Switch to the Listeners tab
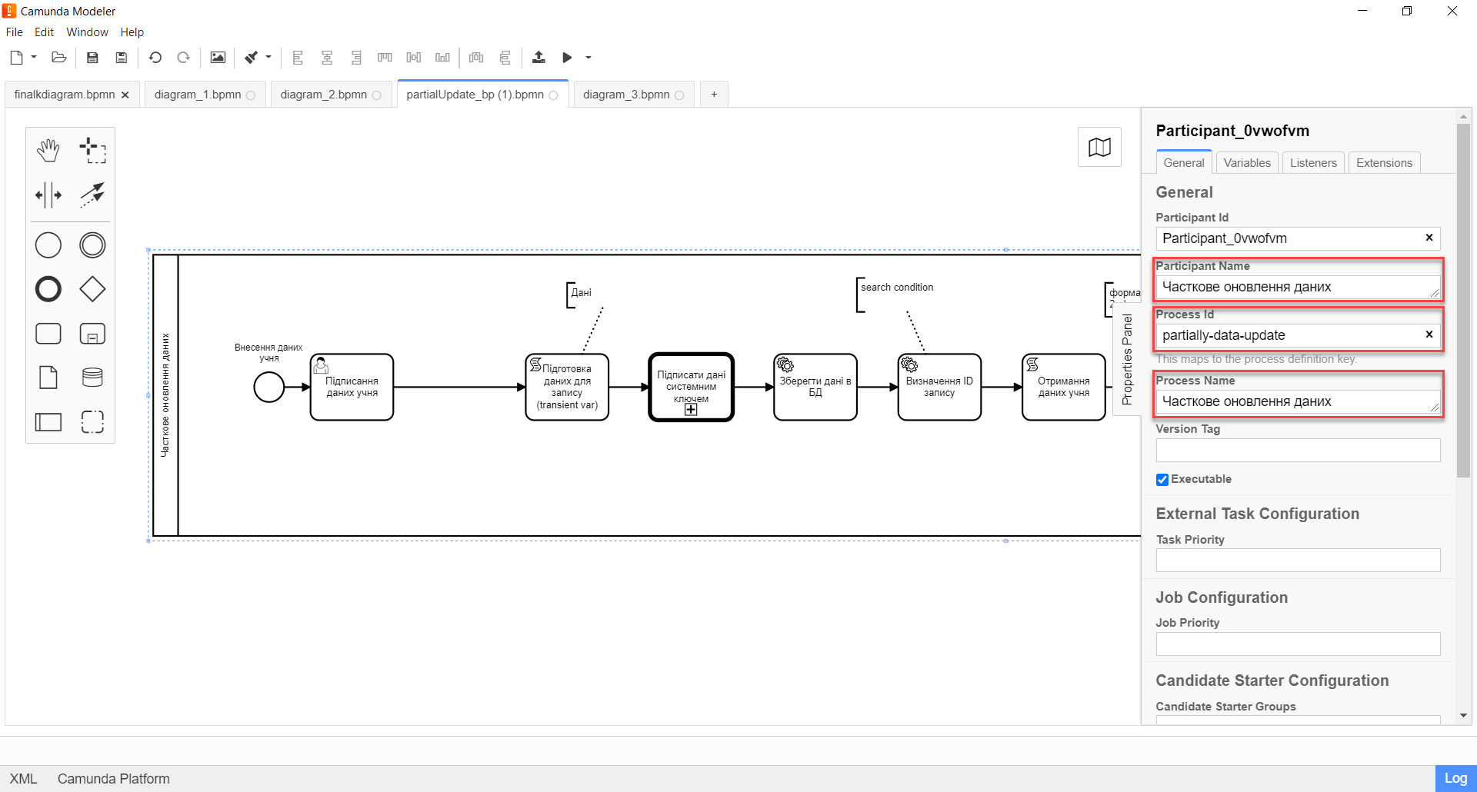The width and height of the screenshot is (1477, 792). coord(1312,163)
